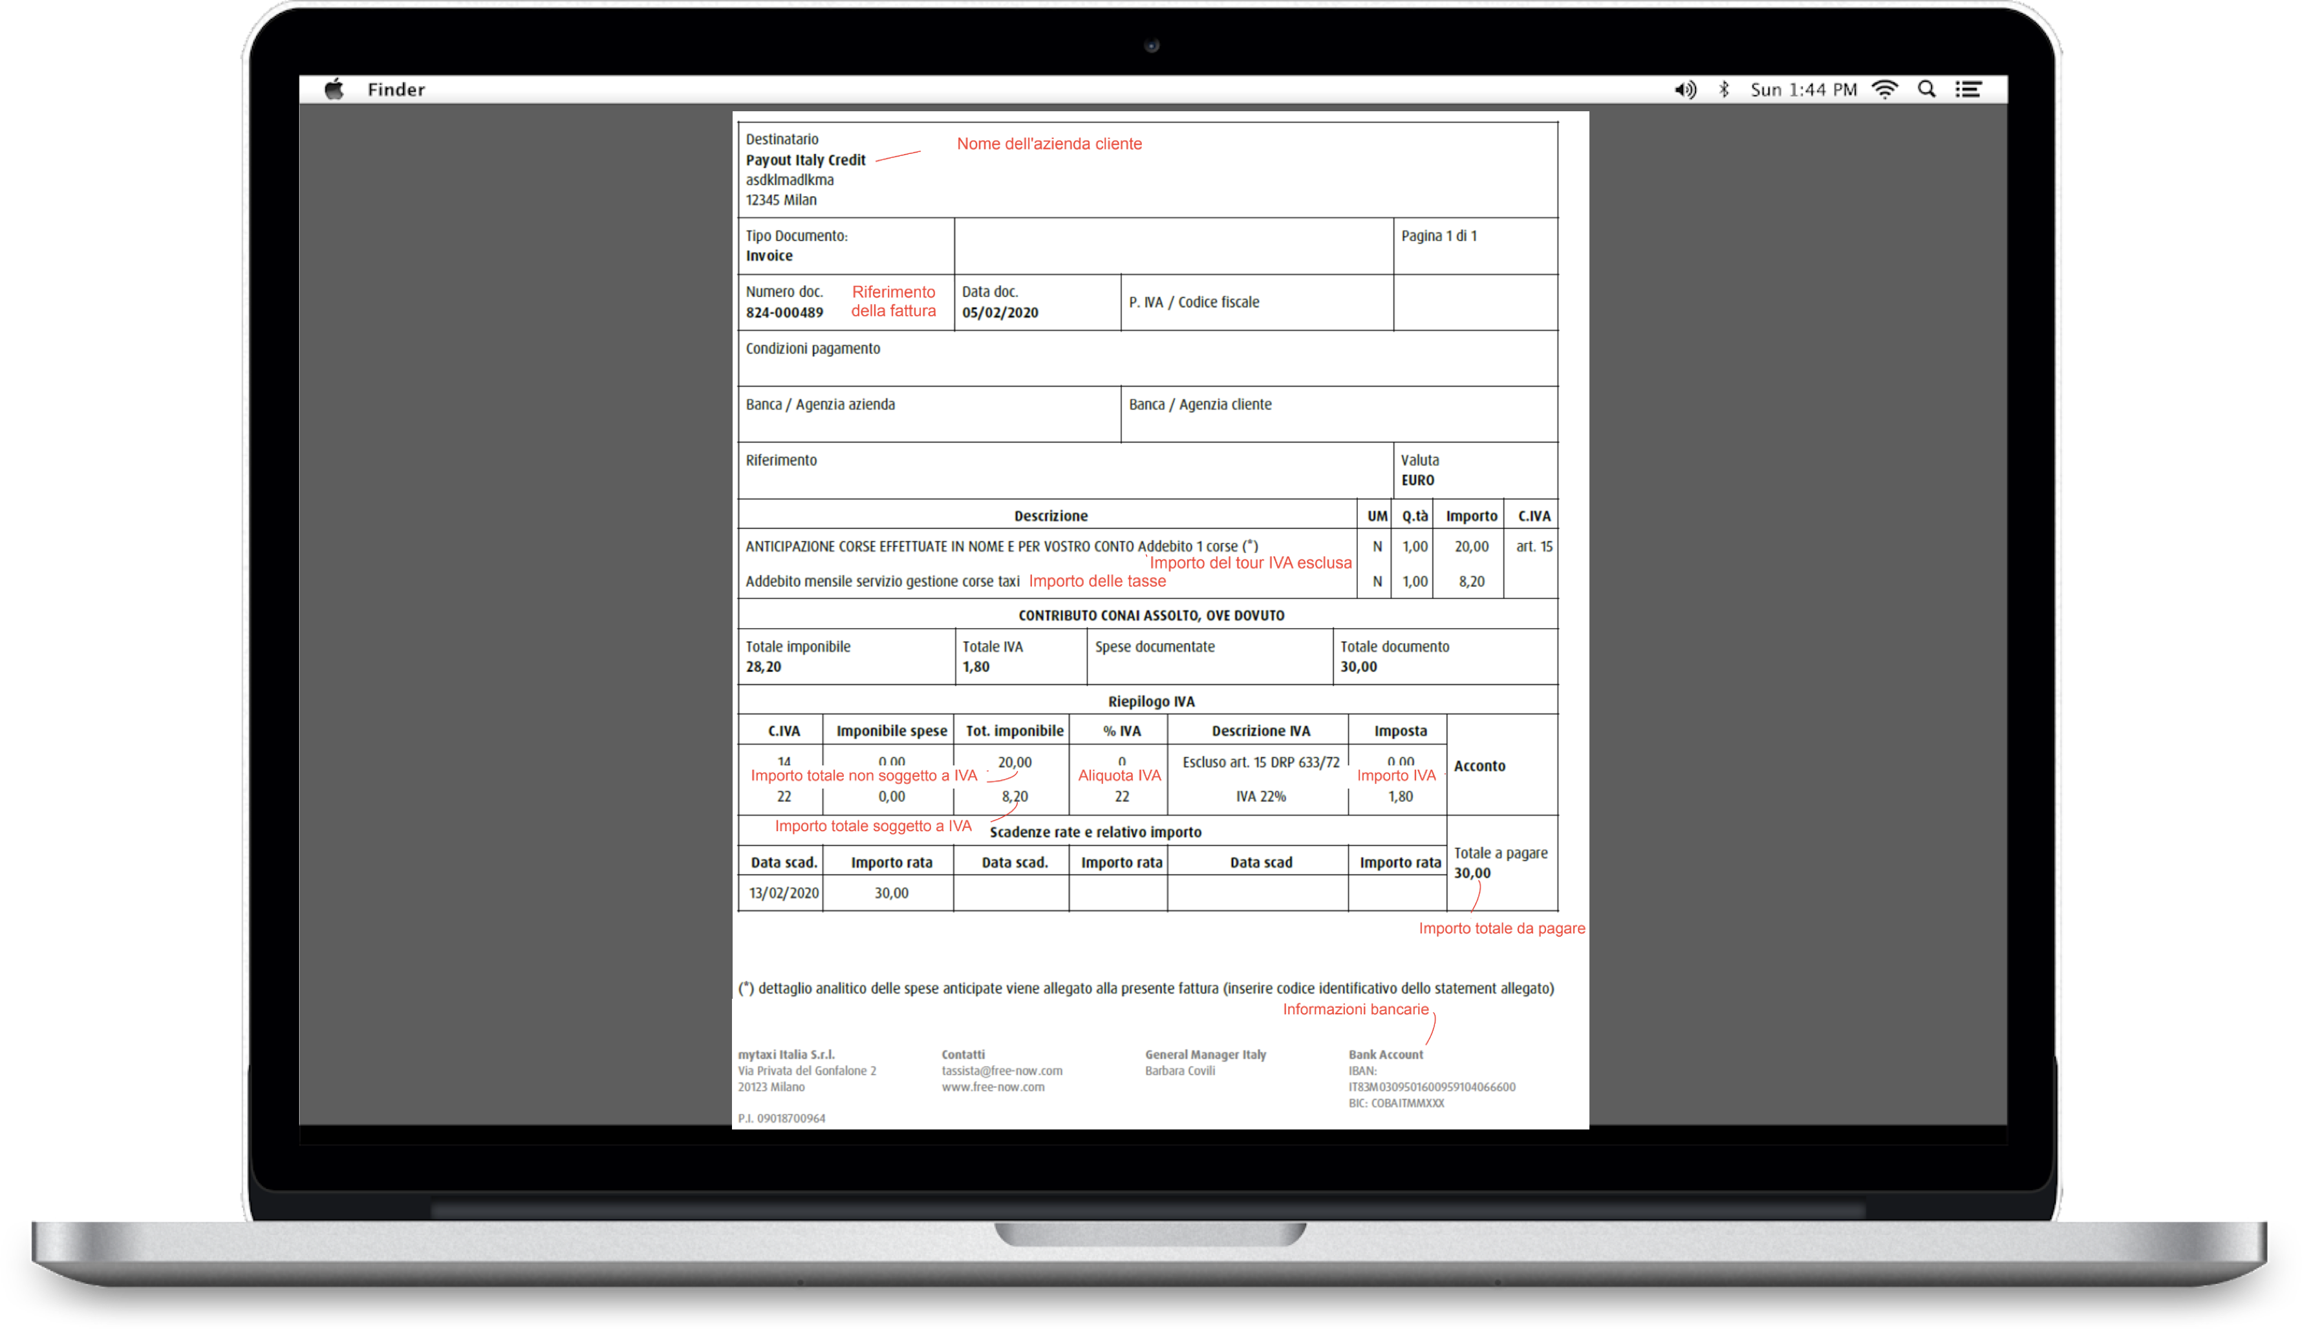
Task: Click the mytaxi Italia S.r.l. footer name
Action: (786, 1055)
